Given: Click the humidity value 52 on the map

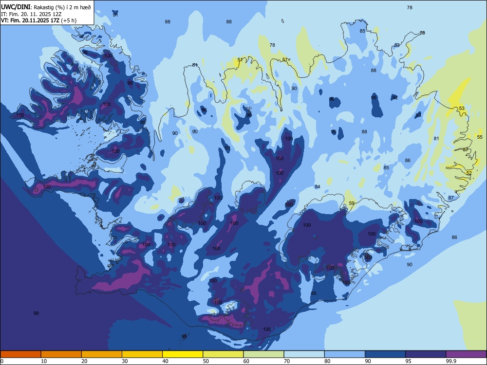Looking at the screenshot, I should [469, 173].
